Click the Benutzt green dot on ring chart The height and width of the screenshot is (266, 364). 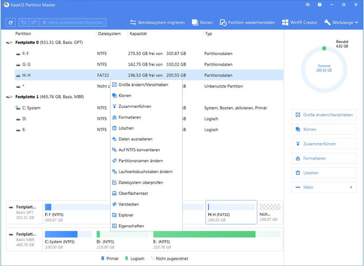pos(324,48)
